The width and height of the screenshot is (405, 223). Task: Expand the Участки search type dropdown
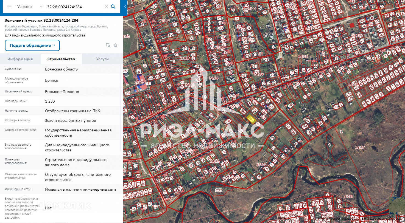click(x=41, y=7)
